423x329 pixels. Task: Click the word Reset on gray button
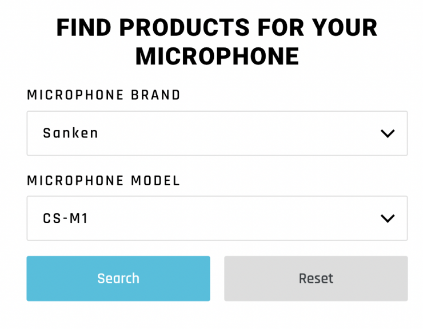(316, 278)
